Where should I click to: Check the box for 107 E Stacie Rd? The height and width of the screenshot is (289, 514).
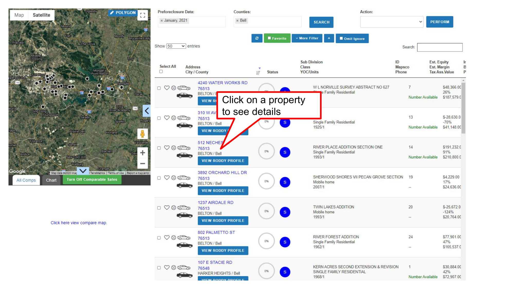click(x=159, y=268)
